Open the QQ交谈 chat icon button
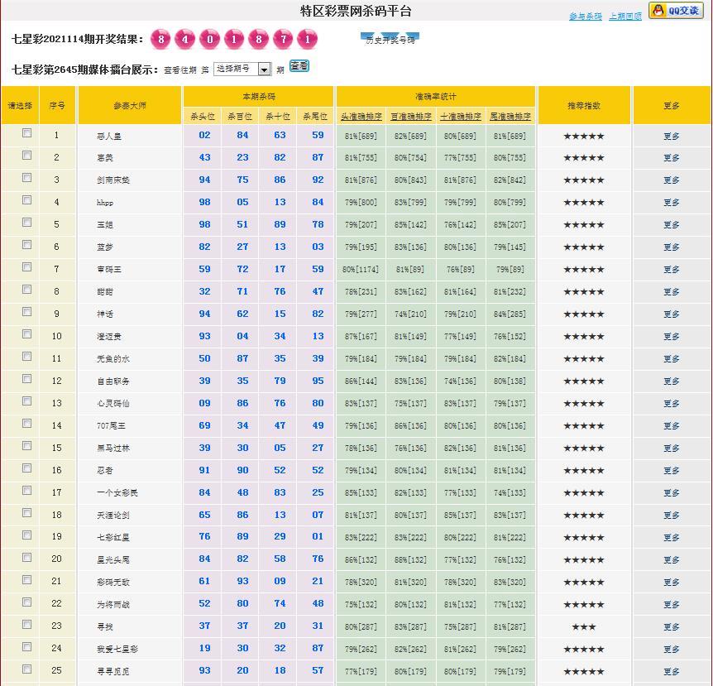The image size is (713, 686). 676,11
